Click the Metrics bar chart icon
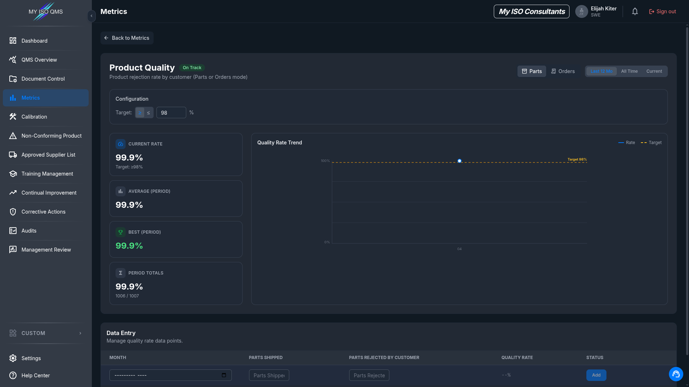This screenshot has height=387, width=689. click(13, 98)
